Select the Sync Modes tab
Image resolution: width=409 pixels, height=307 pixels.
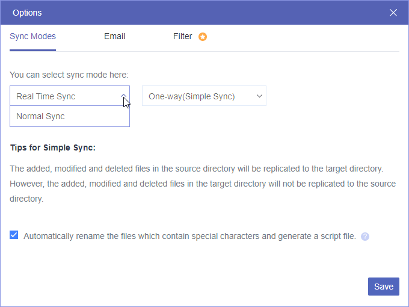click(32, 36)
